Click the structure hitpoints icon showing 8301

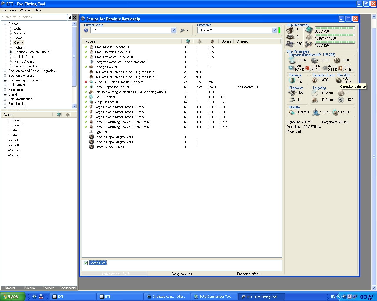[337, 60]
